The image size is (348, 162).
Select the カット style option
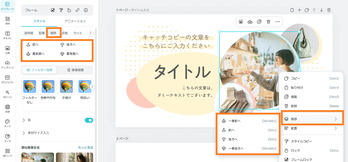tap(78, 33)
